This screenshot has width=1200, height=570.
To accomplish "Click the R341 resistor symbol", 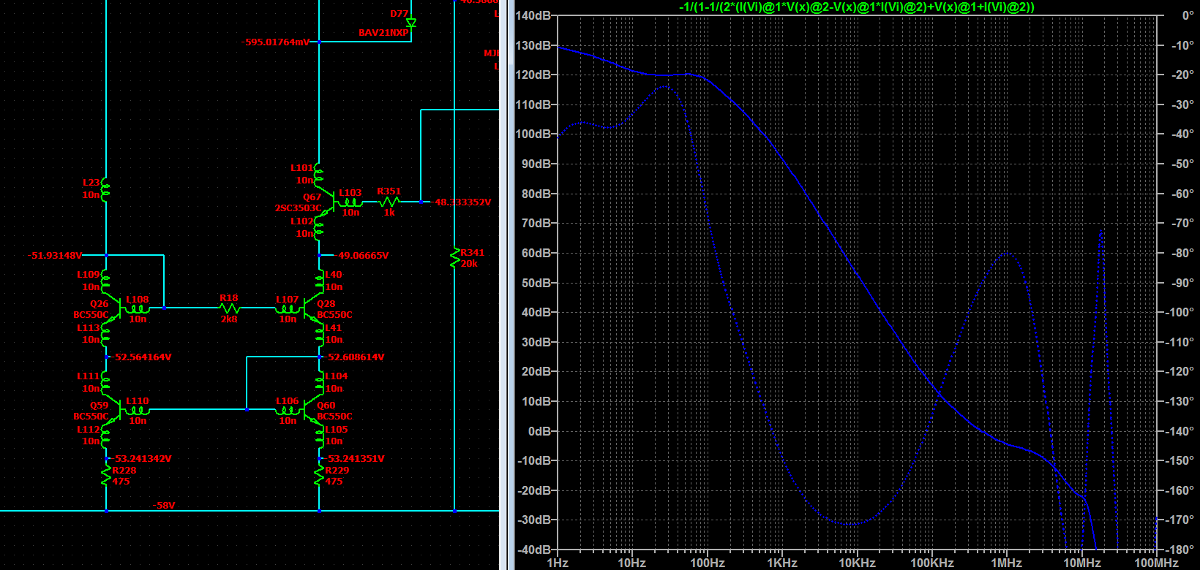I will coord(455,257).
